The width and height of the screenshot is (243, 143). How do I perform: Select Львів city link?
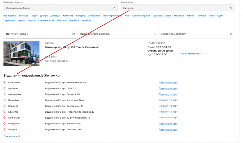168,16
